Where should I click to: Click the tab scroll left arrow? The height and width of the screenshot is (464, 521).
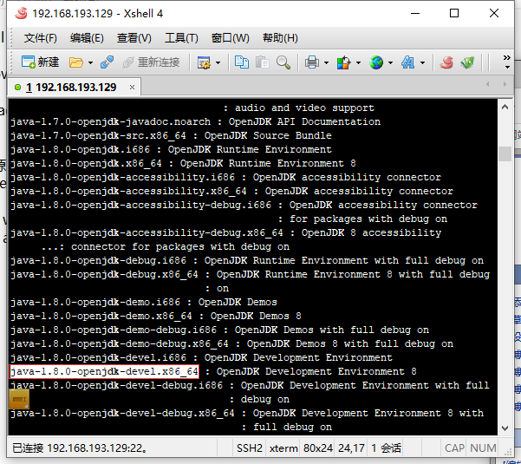pyautogui.click(x=487, y=84)
